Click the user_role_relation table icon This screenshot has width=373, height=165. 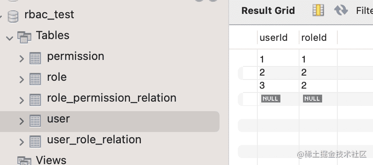35,142
